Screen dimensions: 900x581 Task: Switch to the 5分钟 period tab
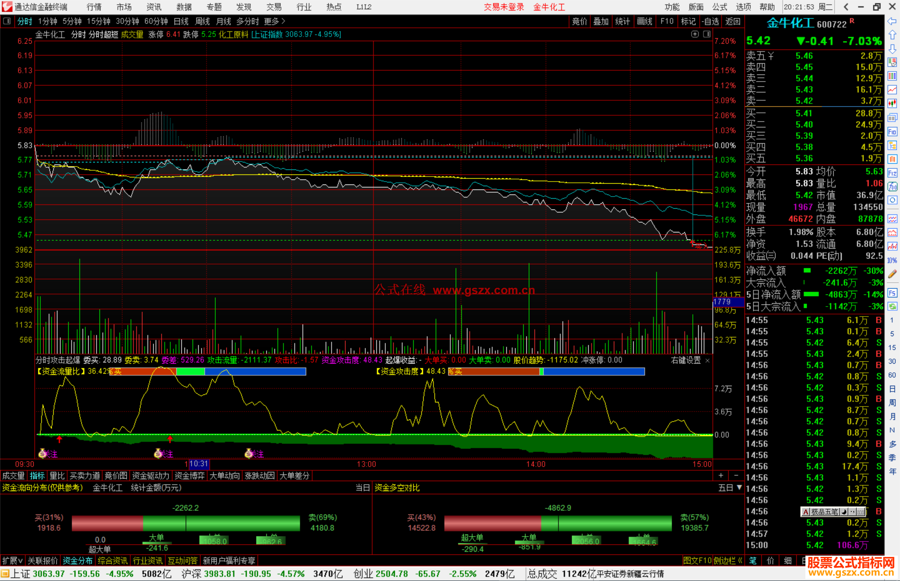click(72, 21)
